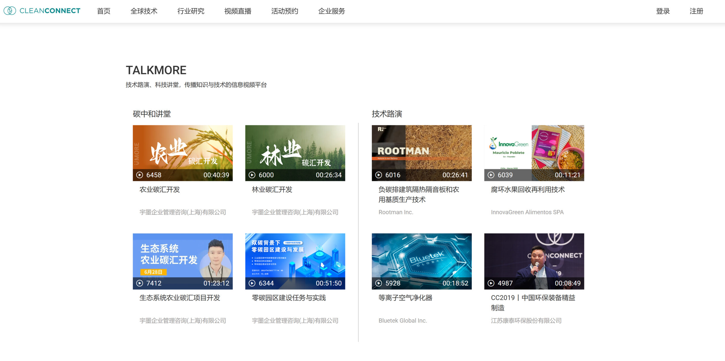The height and width of the screenshot is (361, 725).
Task: Open the 碳中和讲堂 section heading
Action: click(152, 114)
